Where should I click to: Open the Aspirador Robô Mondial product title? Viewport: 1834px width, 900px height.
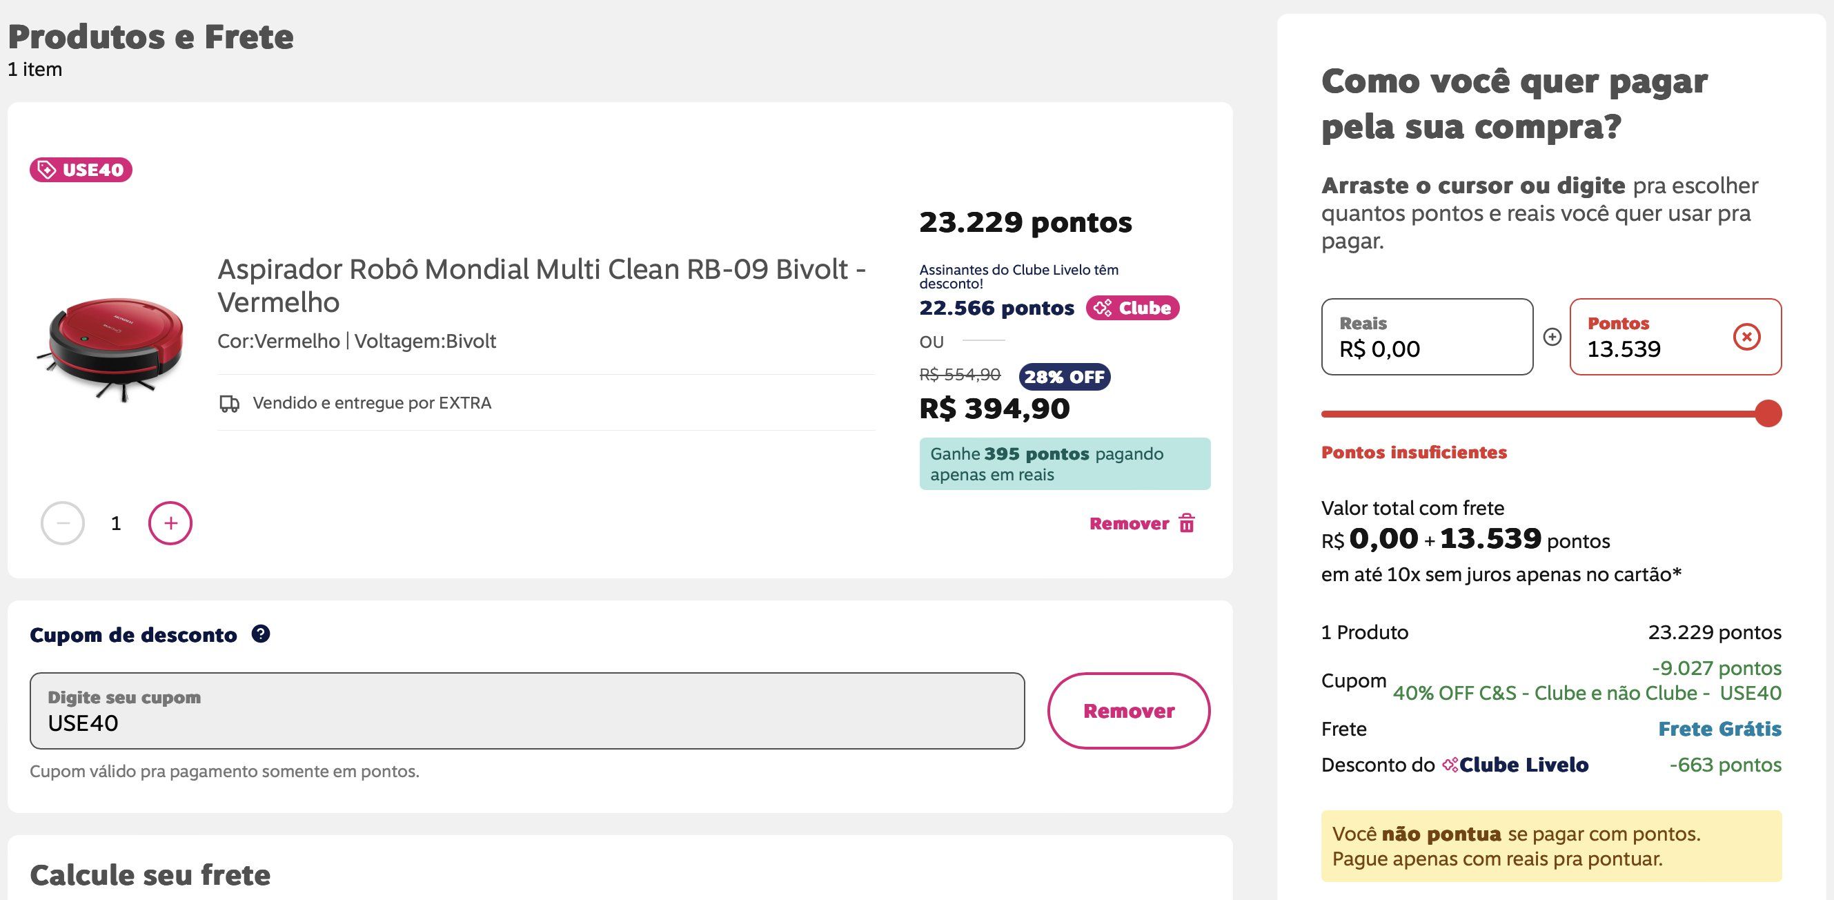pos(541,286)
